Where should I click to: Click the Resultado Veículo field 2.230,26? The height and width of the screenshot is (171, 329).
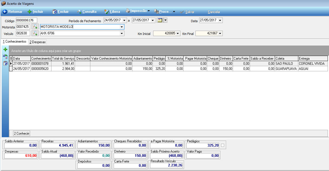[x=166, y=165]
